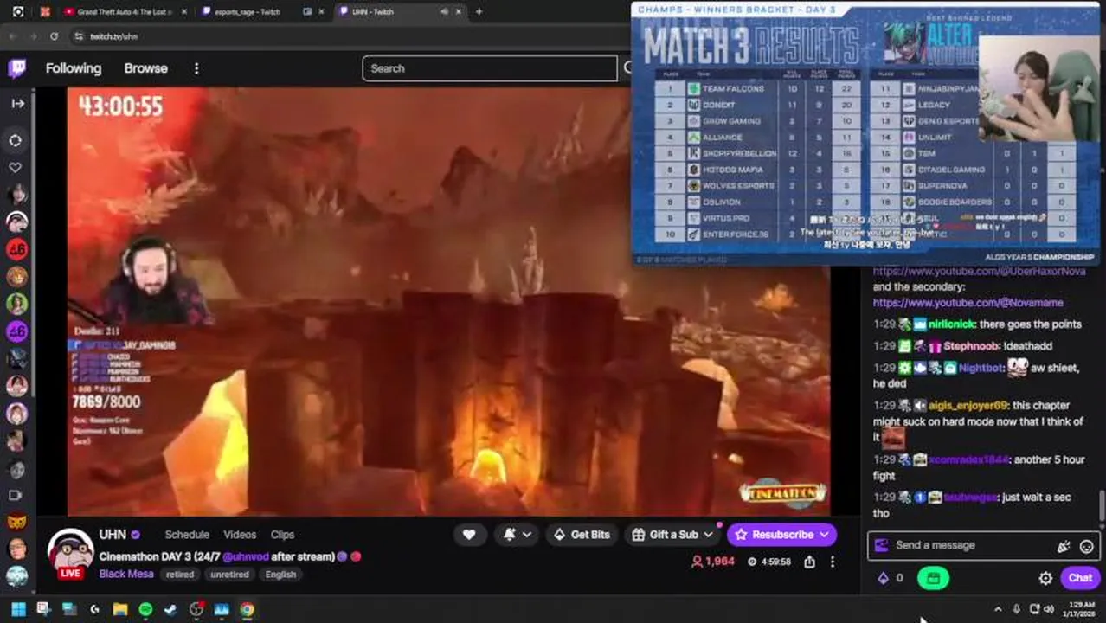The height and width of the screenshot is (623, 1106).
Task: Go back with the browser back arrow
Action: (13, 36)
